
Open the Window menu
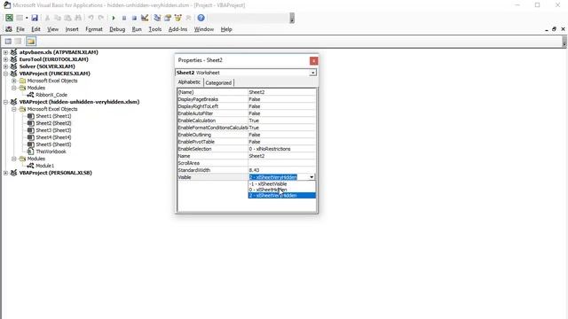tap(204, 29)
